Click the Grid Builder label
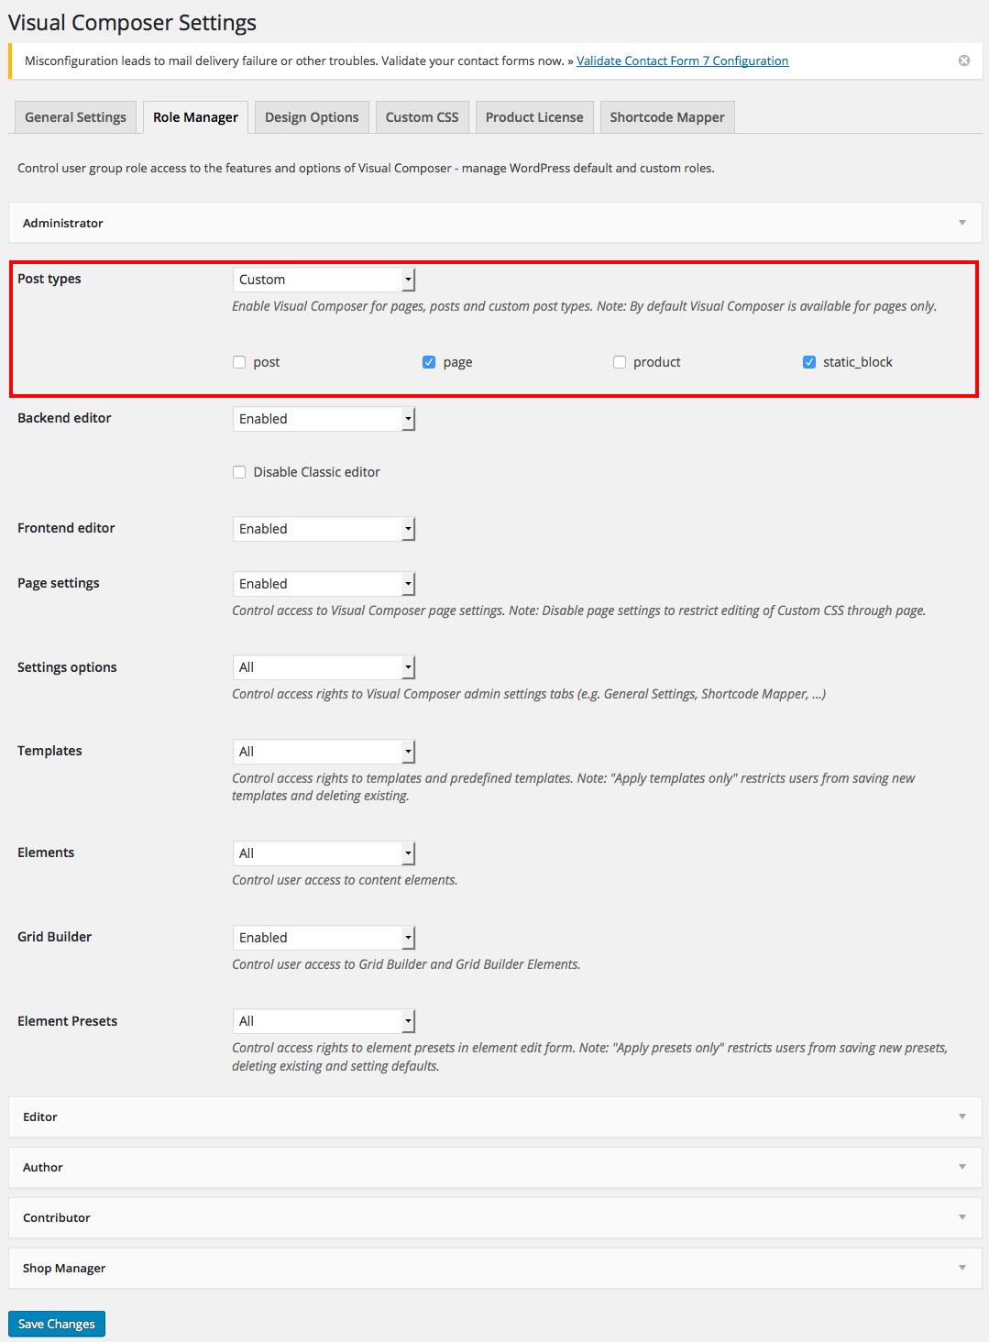The image size is (989, 1342). tap(55, 937)
